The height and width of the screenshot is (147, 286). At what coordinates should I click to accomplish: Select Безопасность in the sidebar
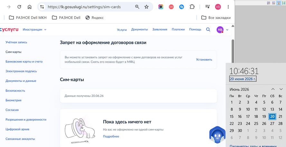(15, 91)
